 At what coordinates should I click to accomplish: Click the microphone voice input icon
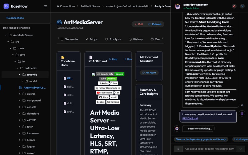click(x=178, y=149)
